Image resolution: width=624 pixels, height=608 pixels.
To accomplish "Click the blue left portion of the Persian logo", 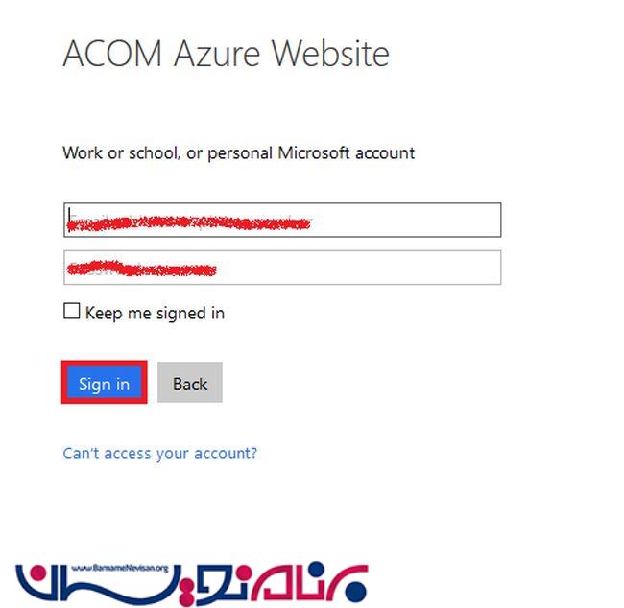I will click(x=95, y=582).
